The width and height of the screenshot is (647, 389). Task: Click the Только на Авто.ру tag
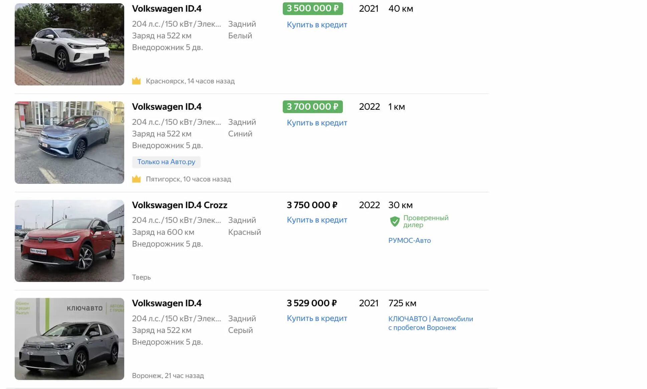point(166,162)
